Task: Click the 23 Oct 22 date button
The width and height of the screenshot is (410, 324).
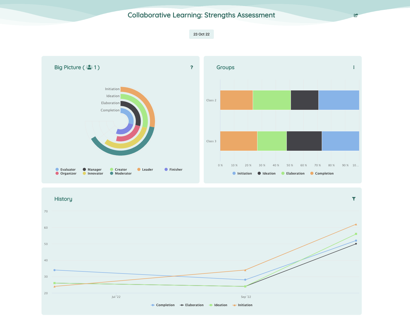Action: tap(201, 34)
